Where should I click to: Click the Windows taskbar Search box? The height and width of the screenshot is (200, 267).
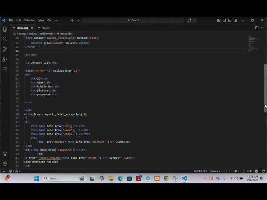[x=65, y=178]
